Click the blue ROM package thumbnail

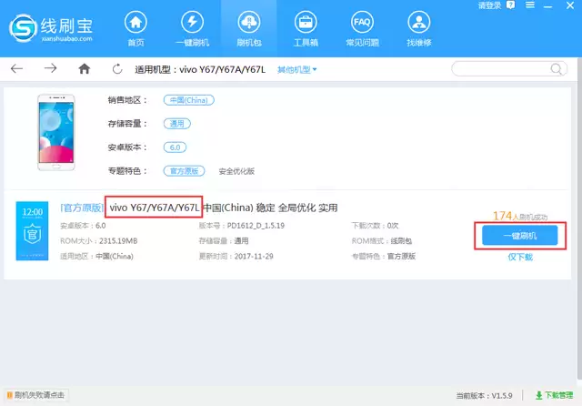[x=33, y=230]
